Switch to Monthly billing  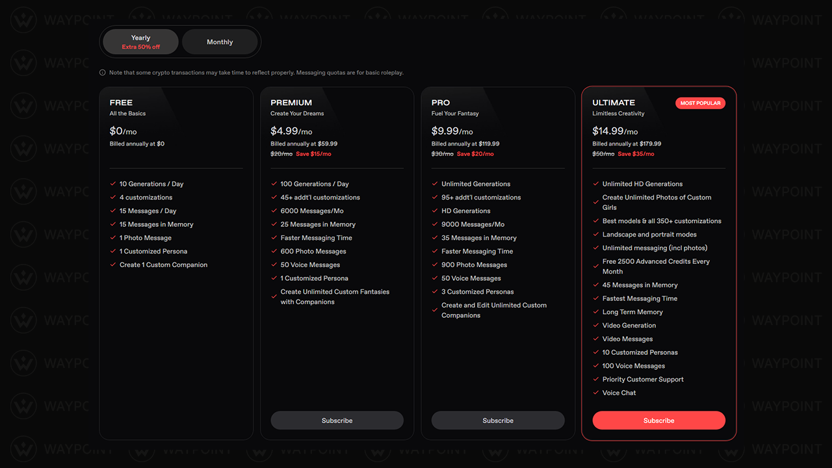220,41
